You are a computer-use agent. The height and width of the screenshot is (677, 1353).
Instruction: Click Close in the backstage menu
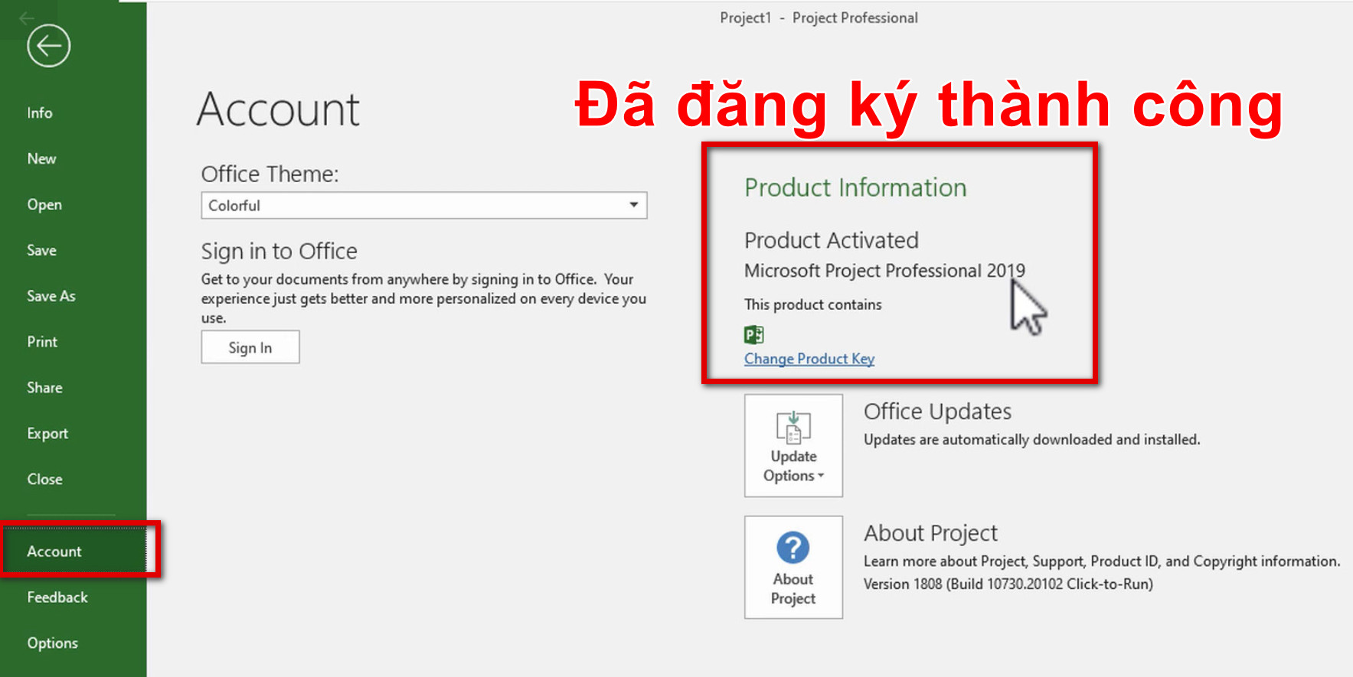click(45, 480)
